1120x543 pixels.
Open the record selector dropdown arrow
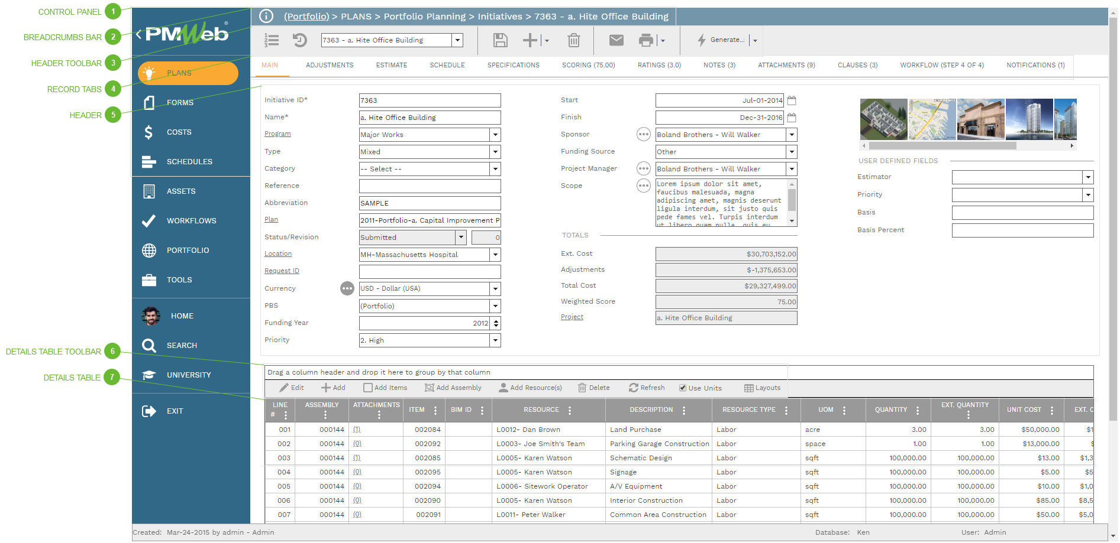coord(457,40)
